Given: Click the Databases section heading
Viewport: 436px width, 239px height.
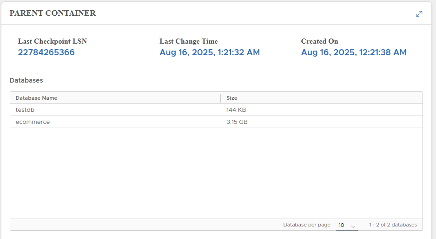Looking at the screenshot, I should pos(26,80).
